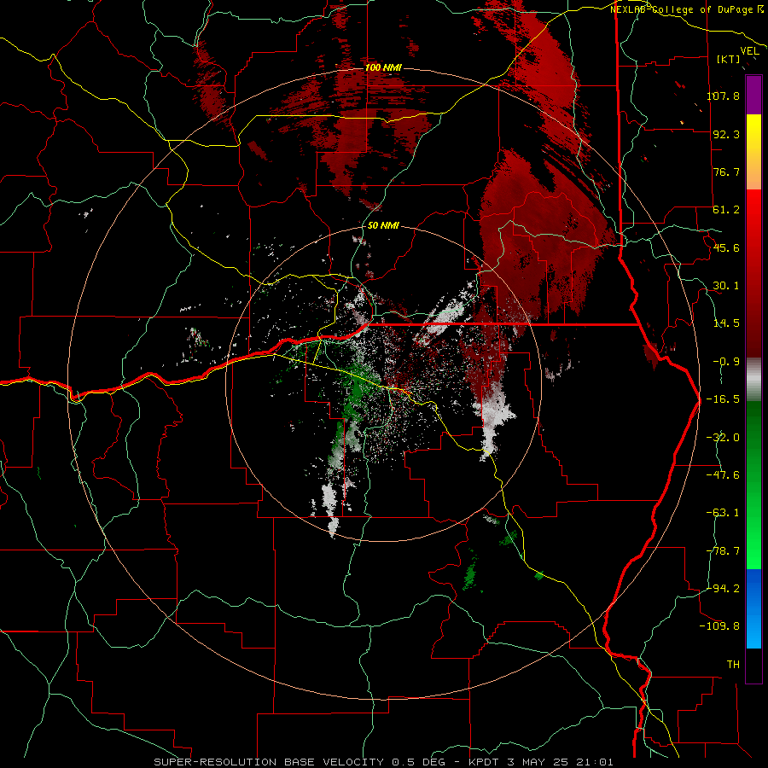Select the 107.8 velocity scale value

(x=723, y=96)
